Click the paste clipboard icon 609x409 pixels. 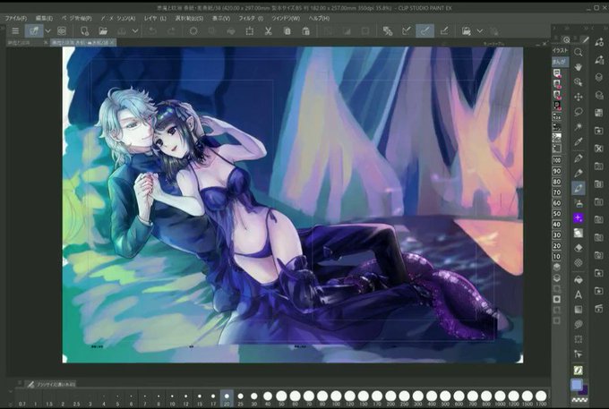coord(306,31)
